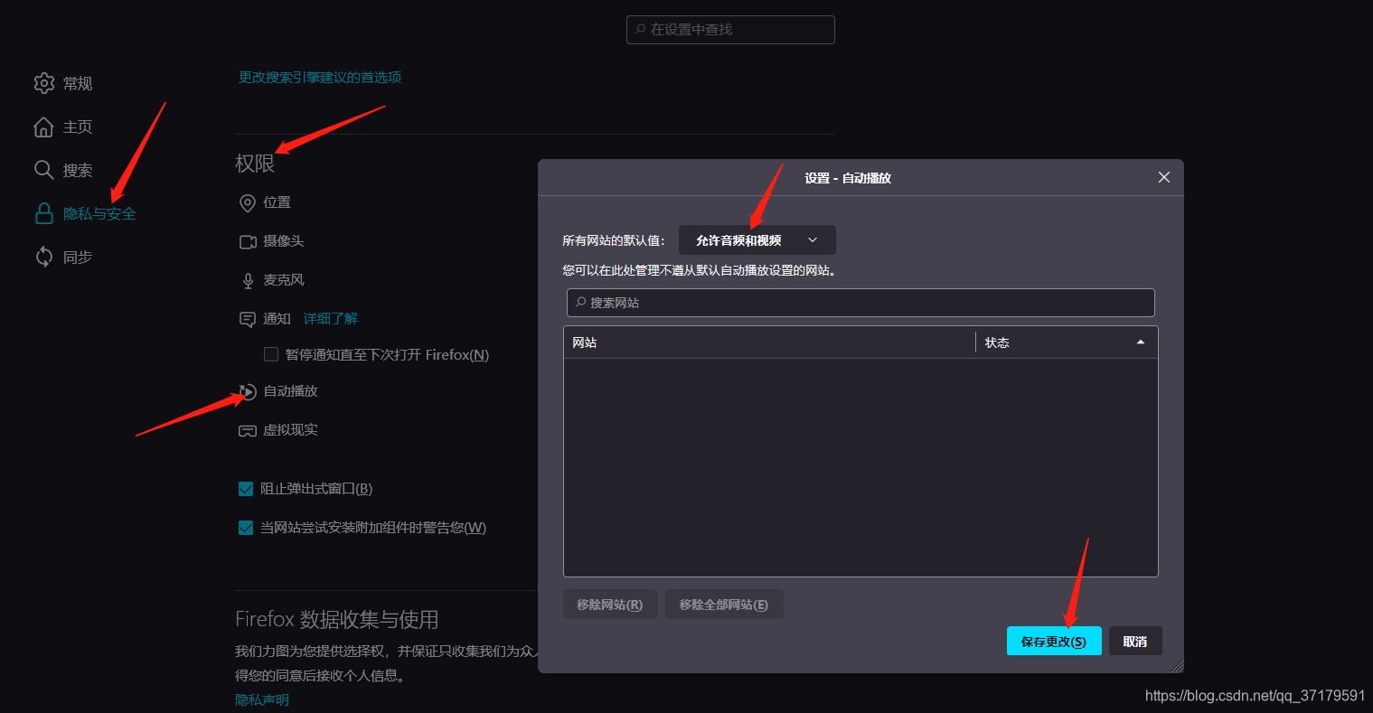Click the 搜索网站 search field
Image resolution: width=1373 pixels, height=713 pixels.
click(860, 303)
